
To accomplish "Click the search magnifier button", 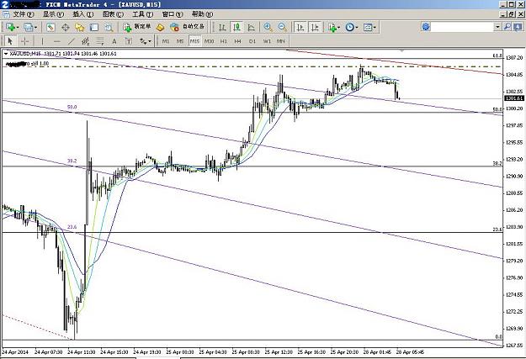I will [507, 27].
